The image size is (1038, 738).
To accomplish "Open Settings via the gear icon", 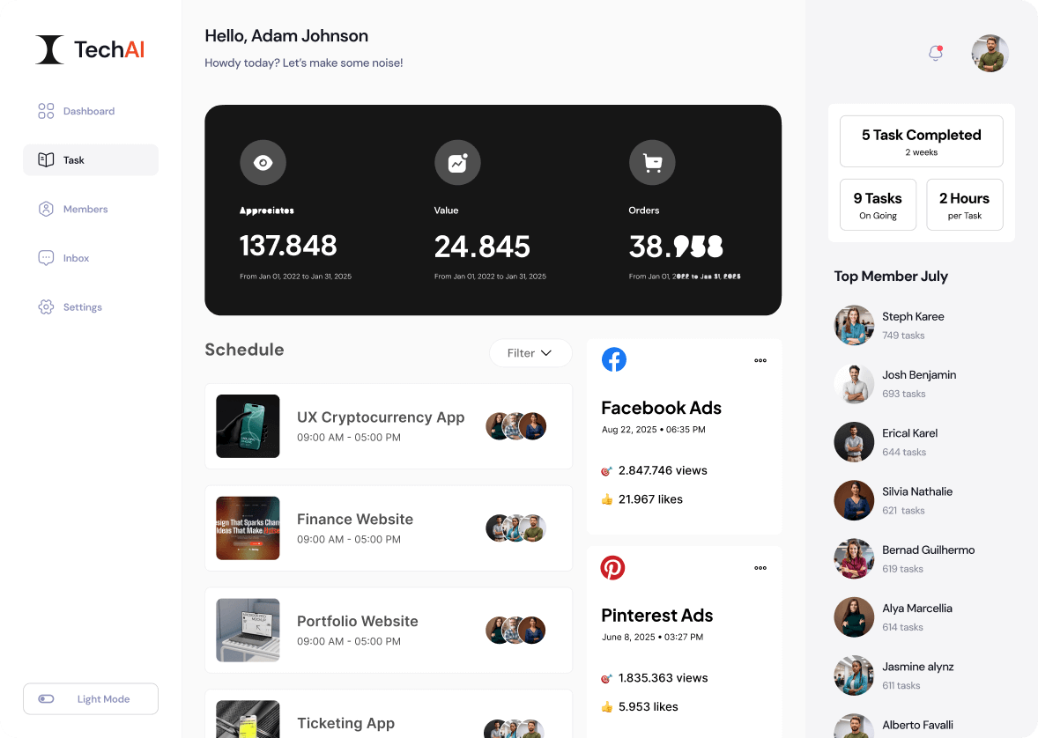I will pyautogui.click(x=46, y=306).
